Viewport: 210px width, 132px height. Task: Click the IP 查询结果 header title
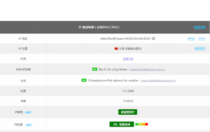coord(99,27)
